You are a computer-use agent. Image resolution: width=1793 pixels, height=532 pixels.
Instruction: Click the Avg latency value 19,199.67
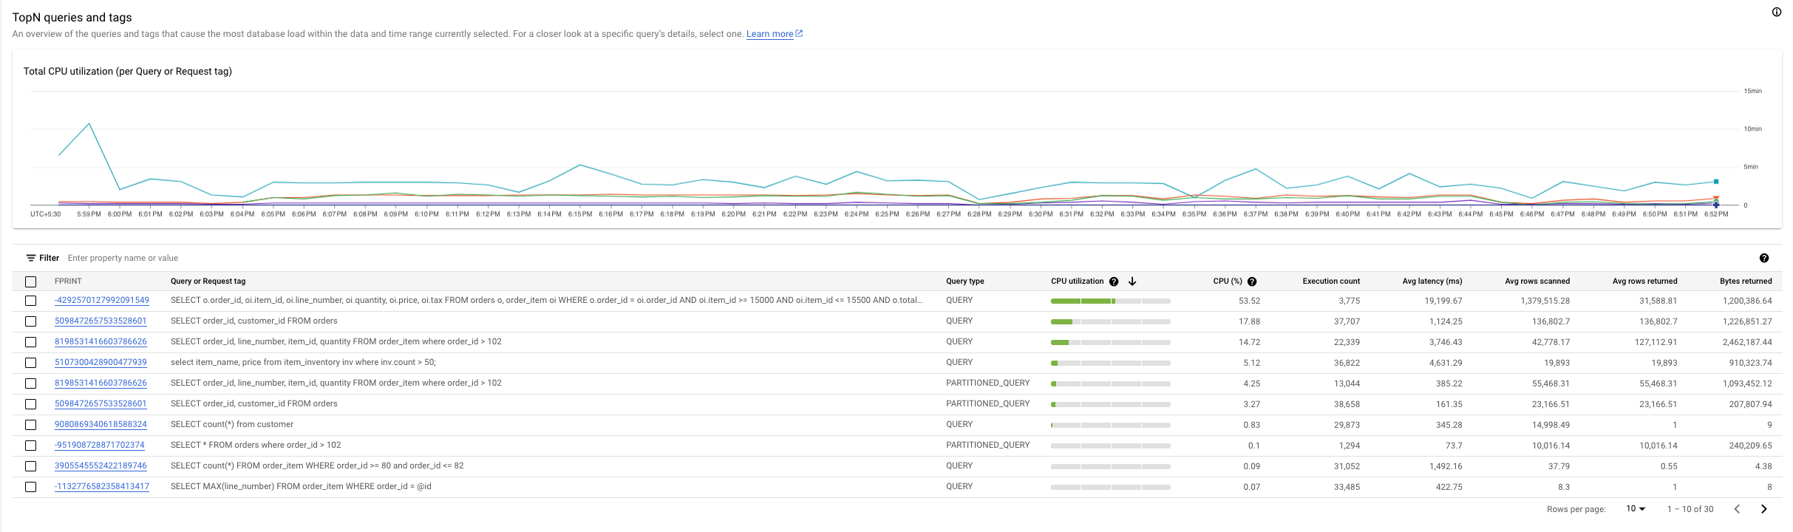click(x=1443, y=301)
